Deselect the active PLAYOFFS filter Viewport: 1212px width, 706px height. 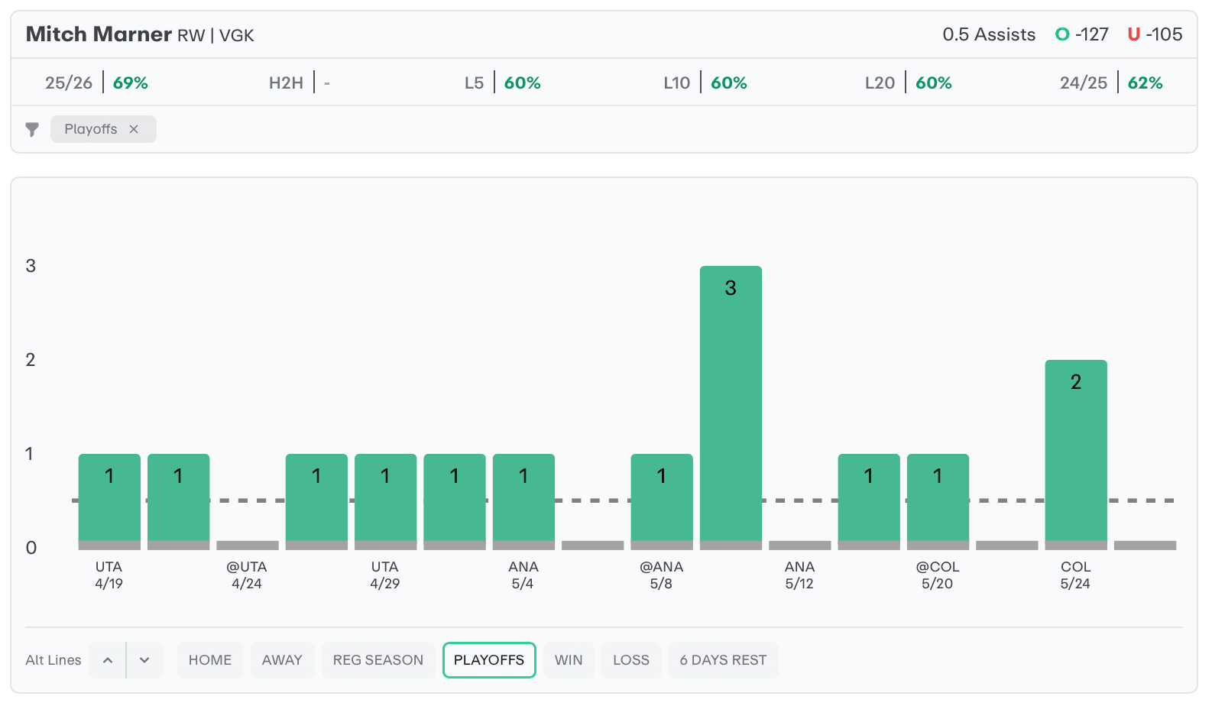[x=489, y=660]
